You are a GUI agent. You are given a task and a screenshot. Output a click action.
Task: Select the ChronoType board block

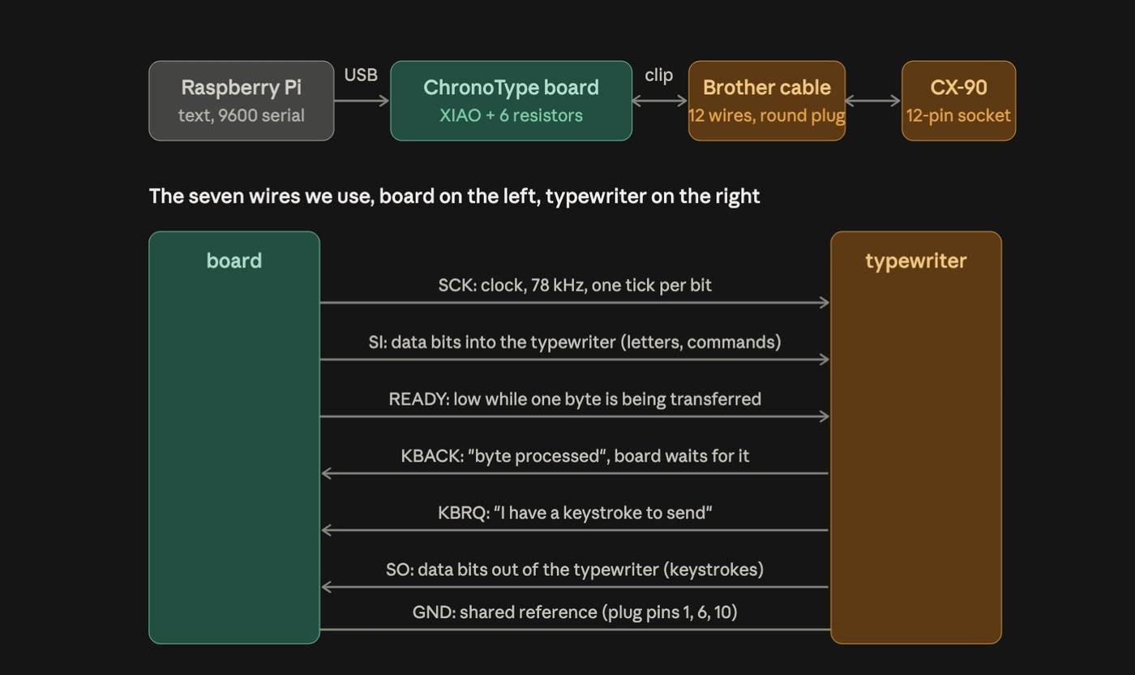click(511, 101)
